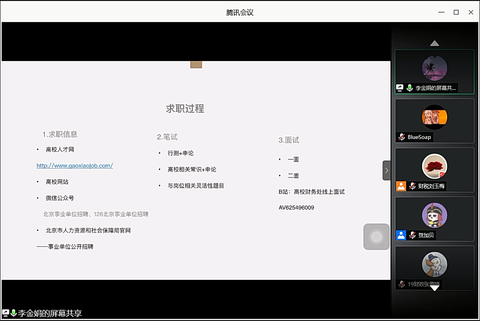Viewport: 480px width, 321px height.
Task: Click the green microphone icon on 李金娟's tile
Action: (x=409, y=88)
